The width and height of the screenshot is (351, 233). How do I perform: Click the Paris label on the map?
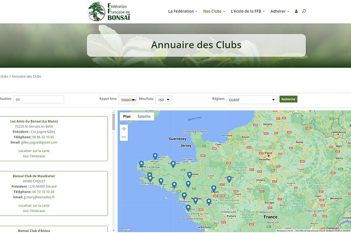click(269, 153)
